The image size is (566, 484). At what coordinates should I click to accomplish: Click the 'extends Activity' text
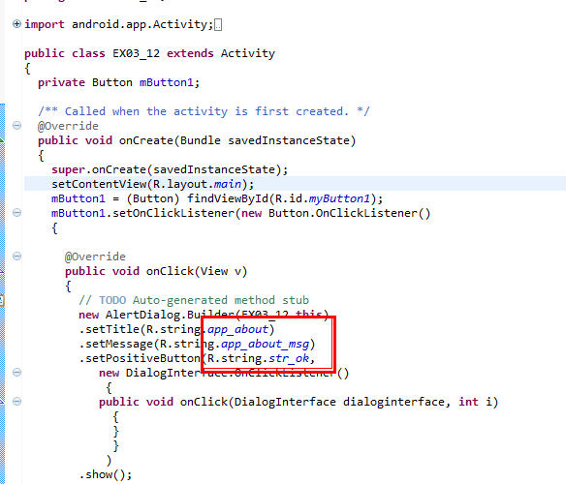click(221, 53)
